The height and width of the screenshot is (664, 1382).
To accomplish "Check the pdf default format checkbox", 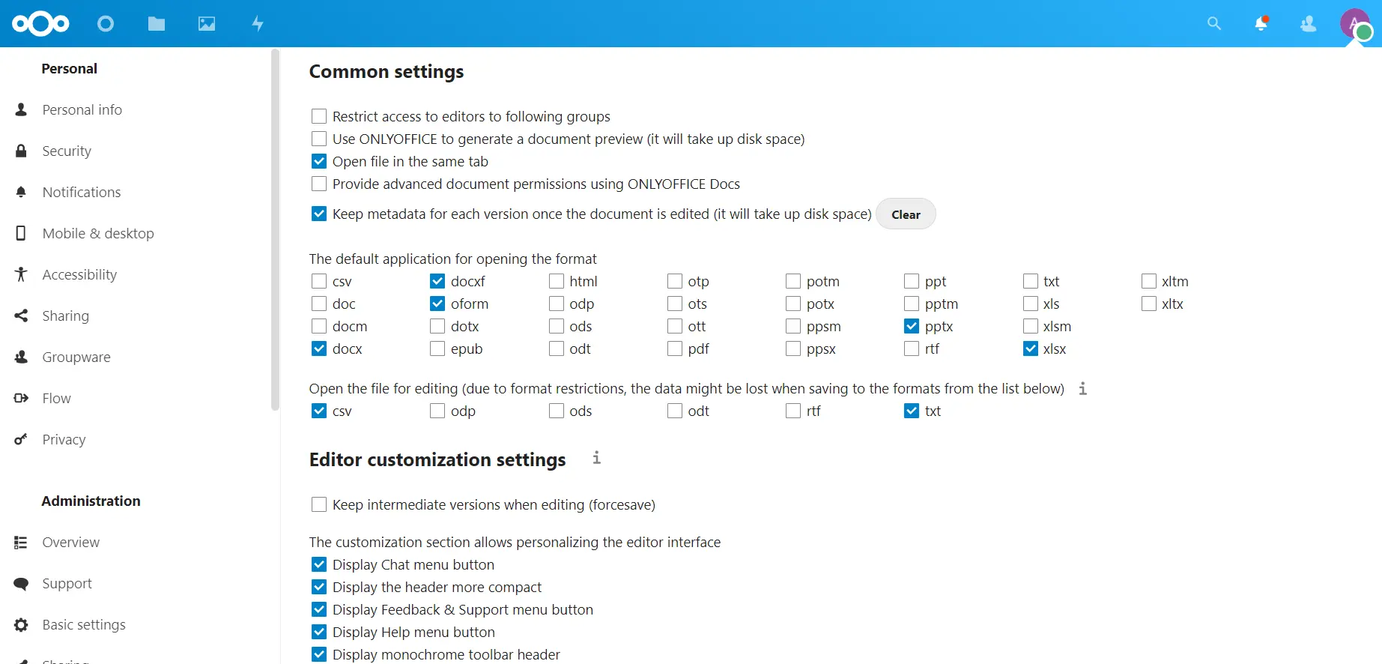I will pos(675,348).
